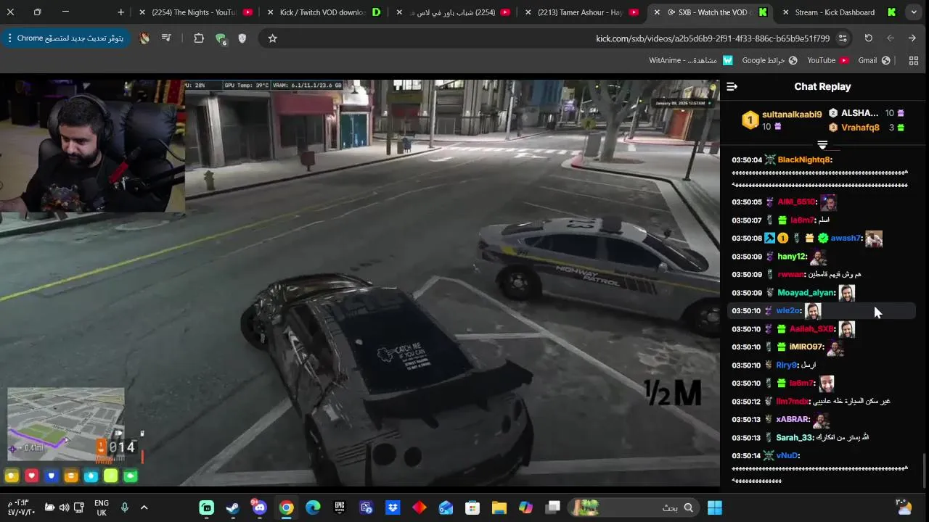Close the SXB Watch the VOD tab

click(x=655, y=12)
